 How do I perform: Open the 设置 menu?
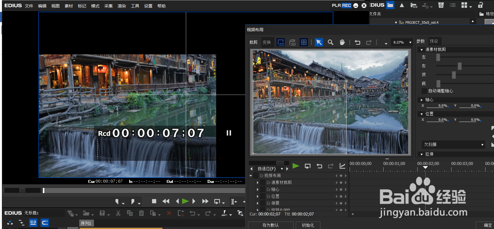(x=148, y=6)
